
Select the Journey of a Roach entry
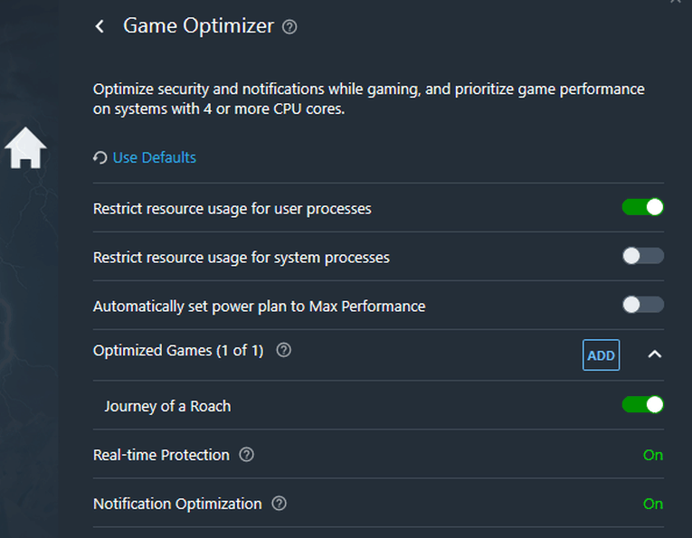pos(167,406)
